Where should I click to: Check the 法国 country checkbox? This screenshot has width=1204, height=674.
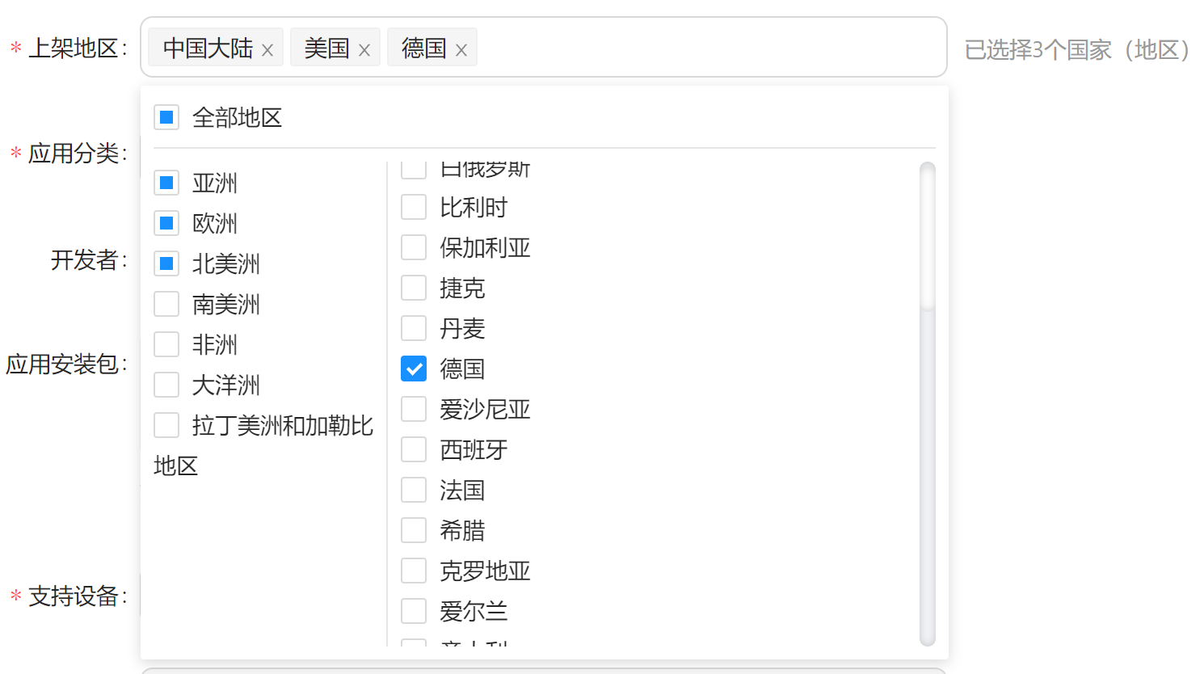click(x=414, y=491)
